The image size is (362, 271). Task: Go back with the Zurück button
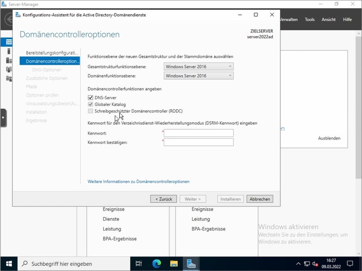pyautogui.click(x=163, y=199)
